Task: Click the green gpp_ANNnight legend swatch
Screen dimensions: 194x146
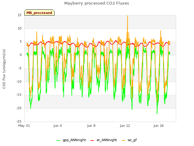Action: 58,141
